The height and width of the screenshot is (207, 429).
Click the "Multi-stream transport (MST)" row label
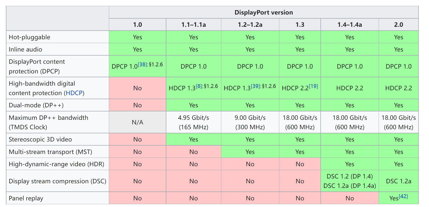pyautogui.click(x=50, y=152)
